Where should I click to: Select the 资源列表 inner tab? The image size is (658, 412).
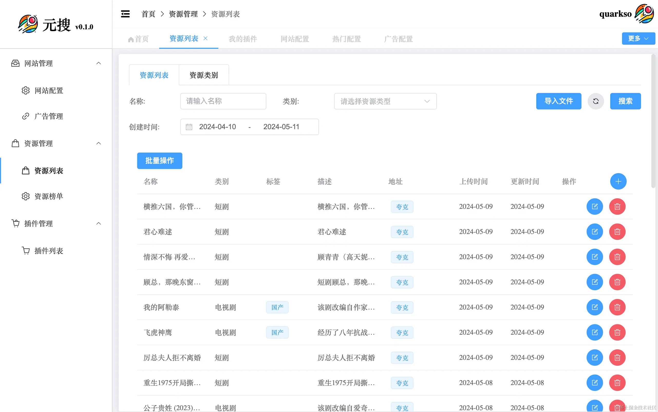[154, 75]
